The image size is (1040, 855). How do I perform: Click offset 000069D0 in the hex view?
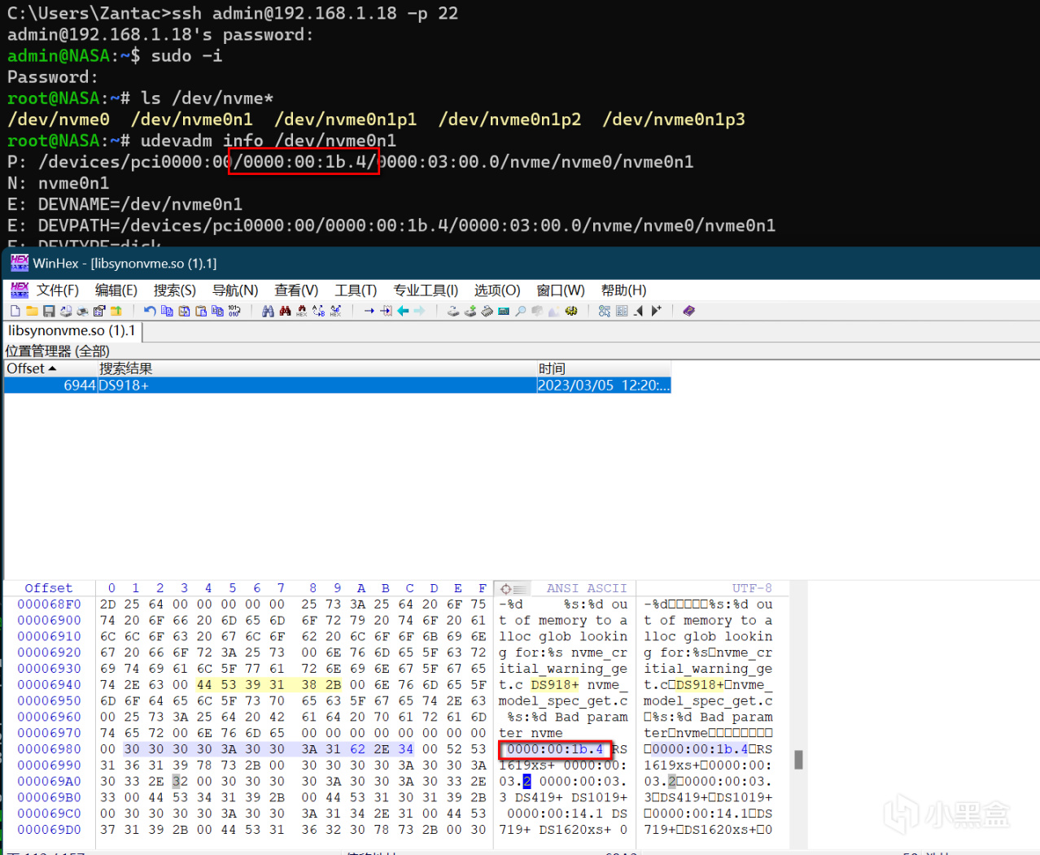pyautogui.click(x=49, y=830)
